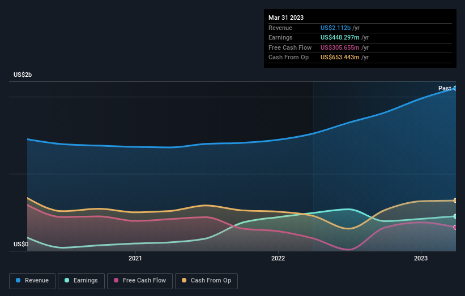Toggle the Cash From Op legend button
465x296 pixels.
coord(206,281)
